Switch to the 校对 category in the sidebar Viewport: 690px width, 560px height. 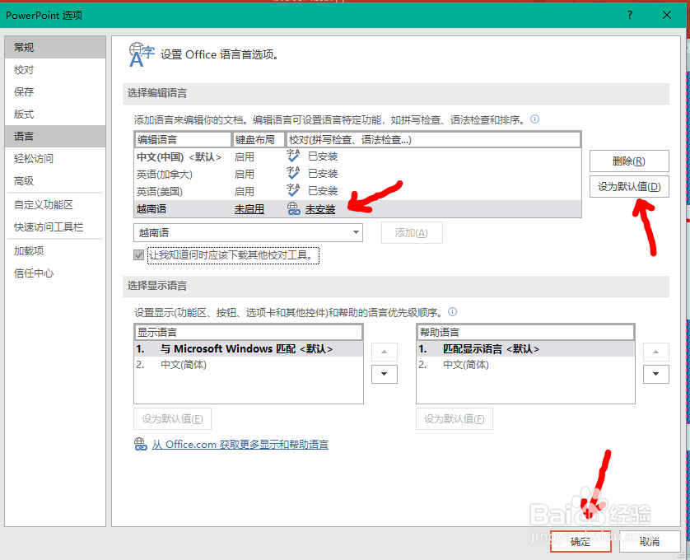coord(25,70)
